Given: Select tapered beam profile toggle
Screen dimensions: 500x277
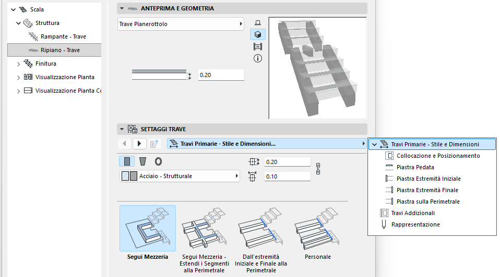Looking at the screenshot, I should 142,161.
